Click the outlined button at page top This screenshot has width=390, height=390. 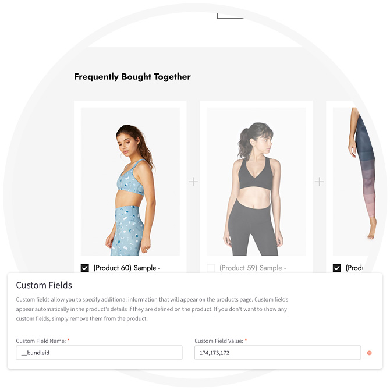(x=231, y=16)
